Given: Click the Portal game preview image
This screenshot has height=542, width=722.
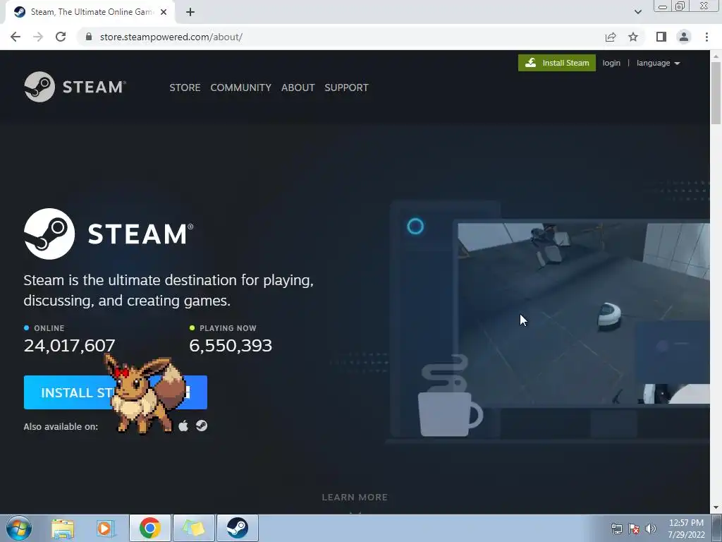Looking at the screenshot, I should pyautogui.click(x=583, y=313).
